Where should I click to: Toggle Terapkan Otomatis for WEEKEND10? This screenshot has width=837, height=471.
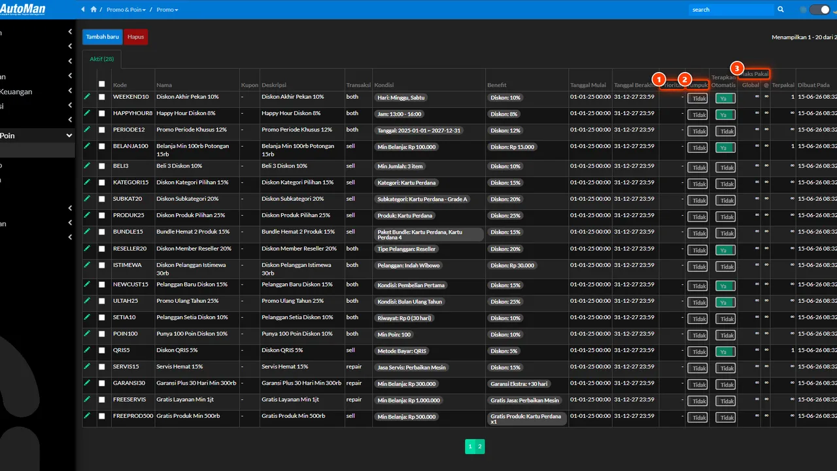coord(725,99)
